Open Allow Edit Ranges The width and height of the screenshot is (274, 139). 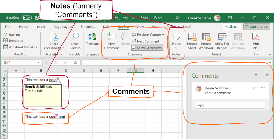(222, 41)
